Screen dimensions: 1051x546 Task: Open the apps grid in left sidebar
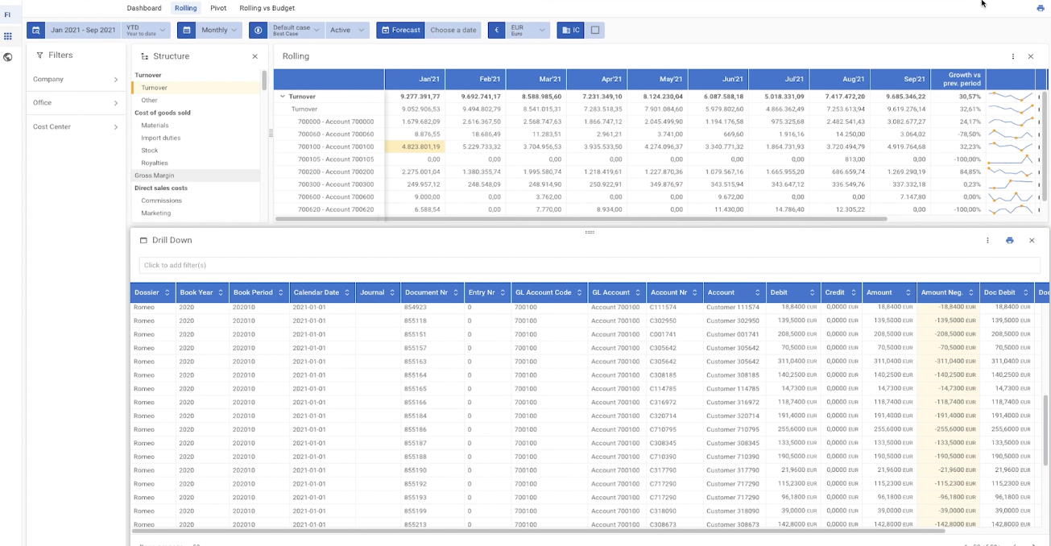coord(8,36)
